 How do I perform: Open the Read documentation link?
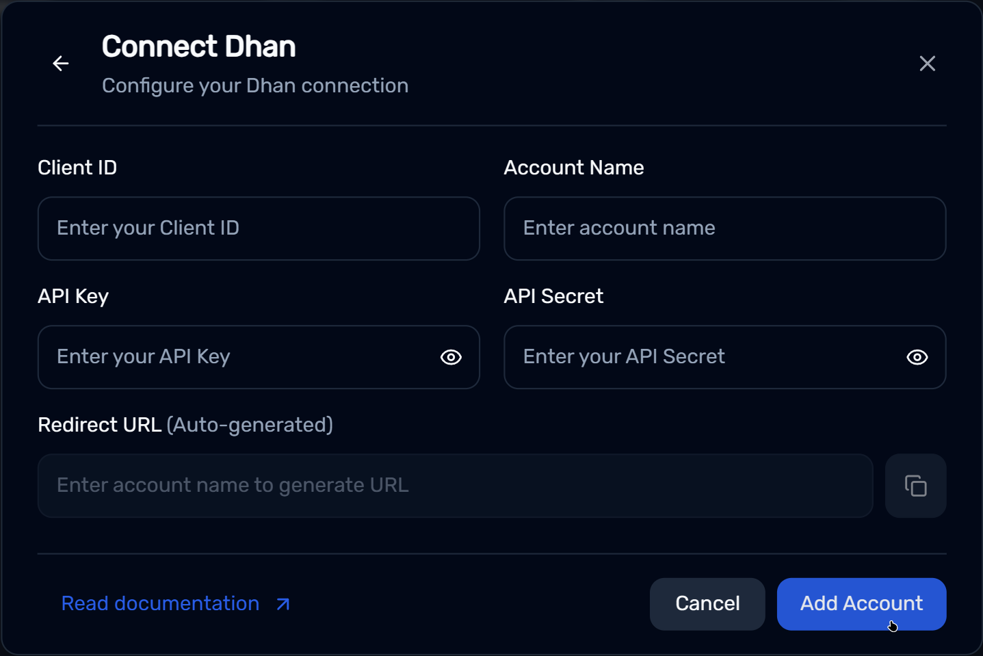click(x=160, y=603)
